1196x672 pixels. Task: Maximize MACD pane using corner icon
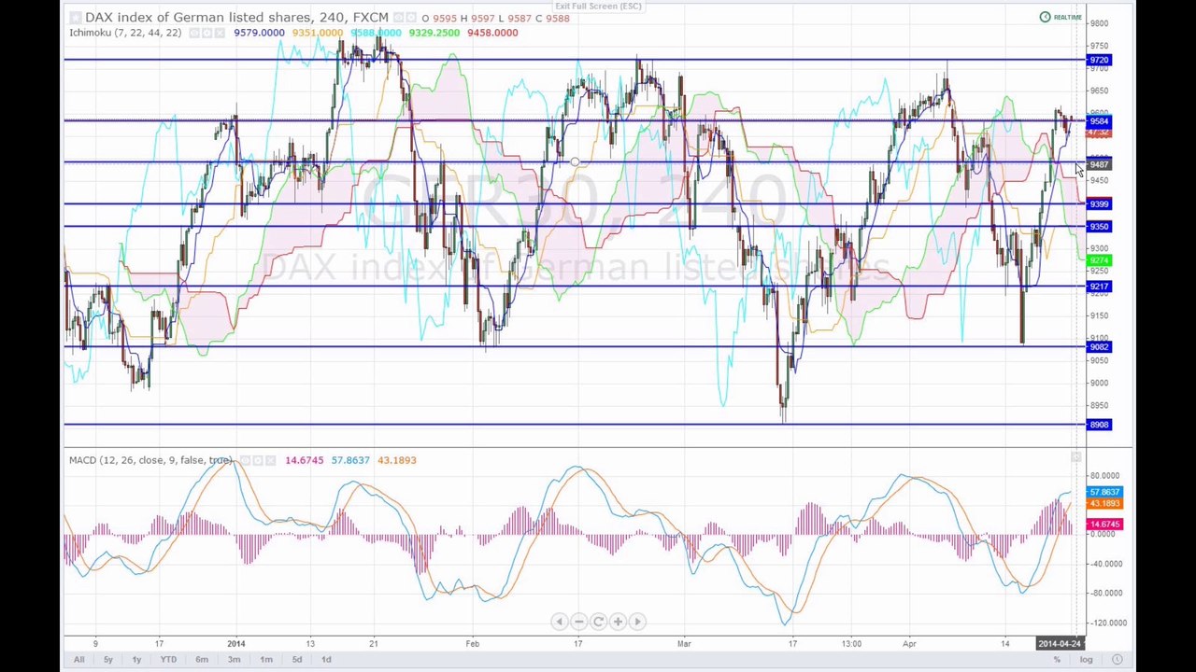(x=1075, y=457)
